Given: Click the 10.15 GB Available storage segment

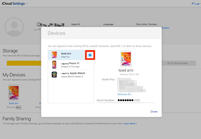Looking at the screenshot, I should (x=178, y=63).
